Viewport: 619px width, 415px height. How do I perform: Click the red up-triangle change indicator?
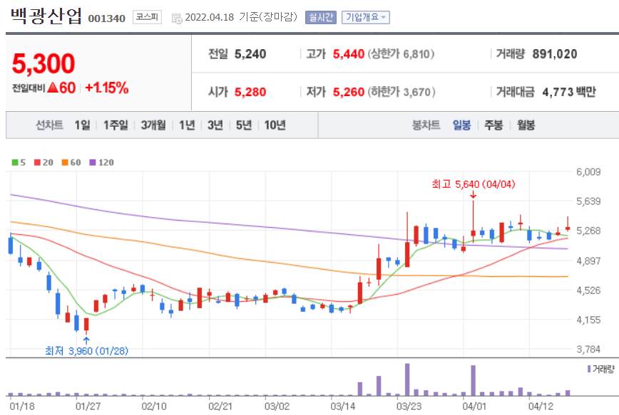[x=53, y=88]
